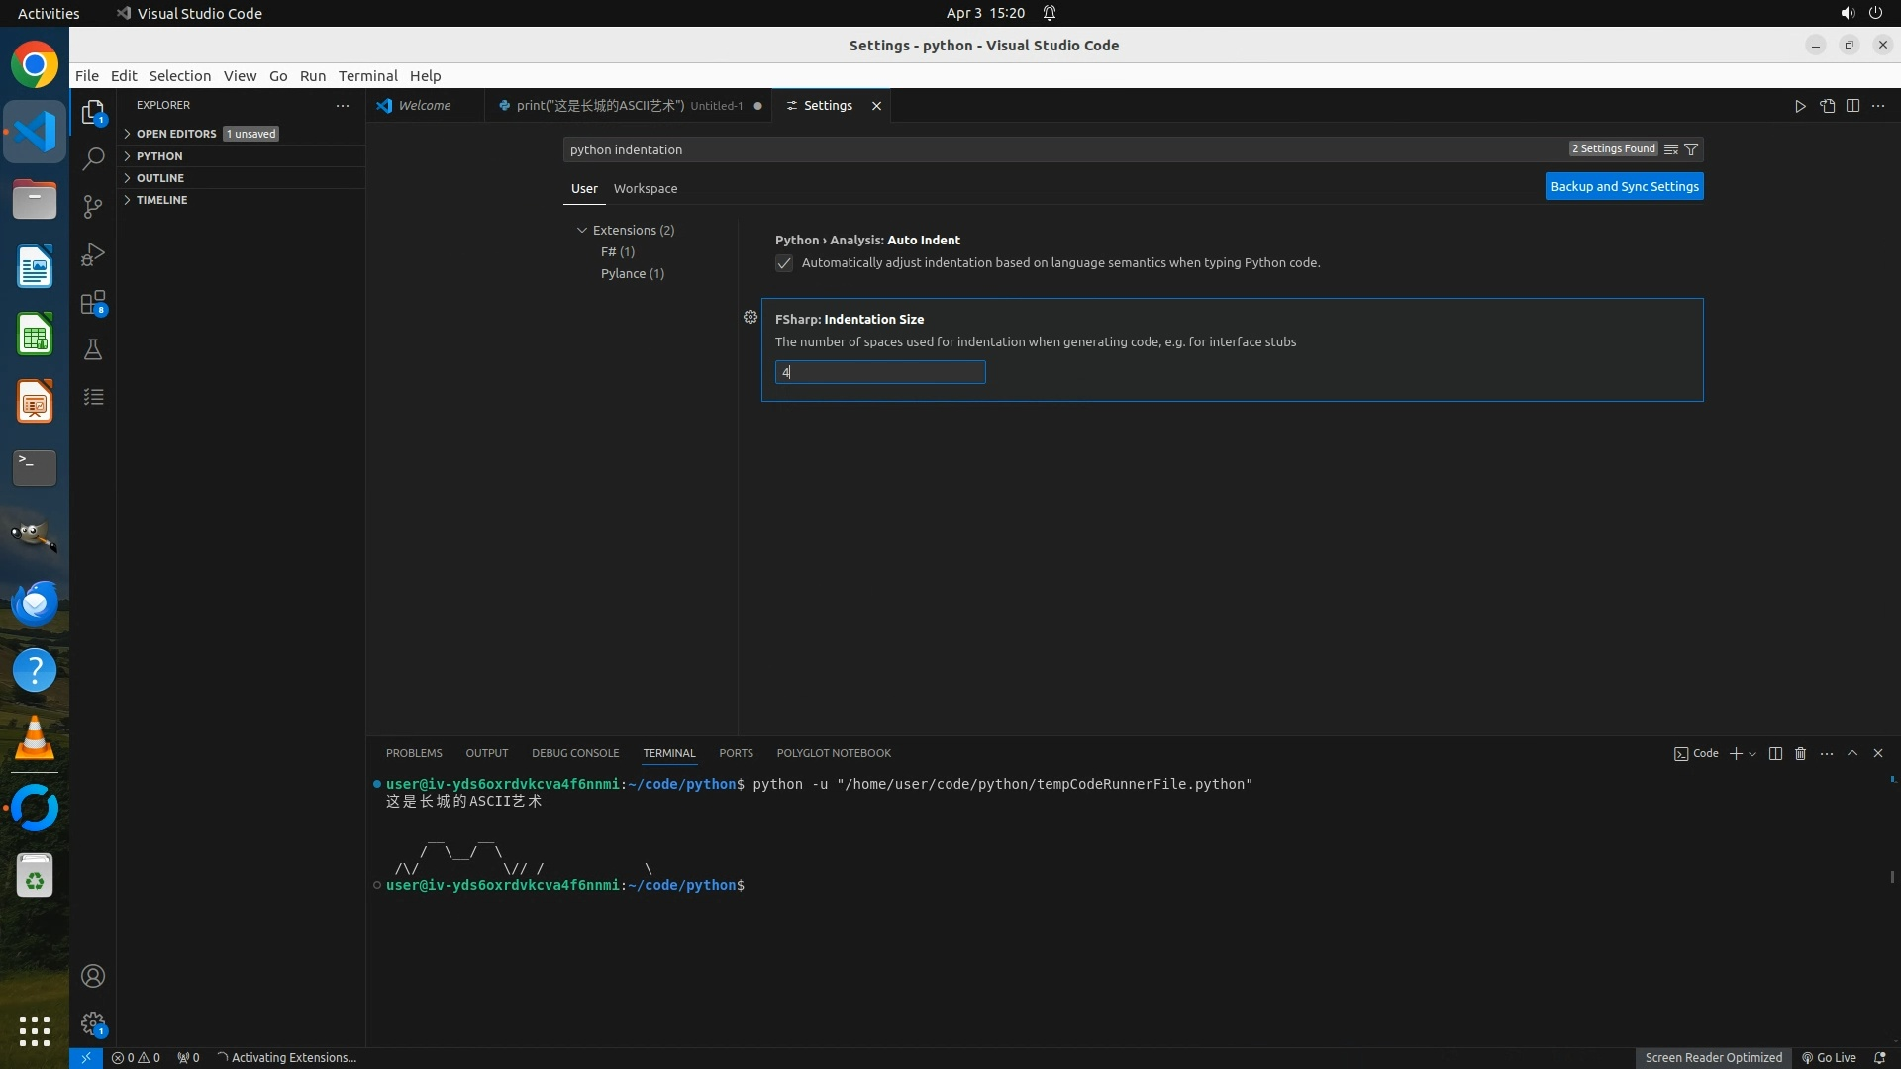Open the Extensions view
The image size is (1901, 1069).
(x=93, y=302)
